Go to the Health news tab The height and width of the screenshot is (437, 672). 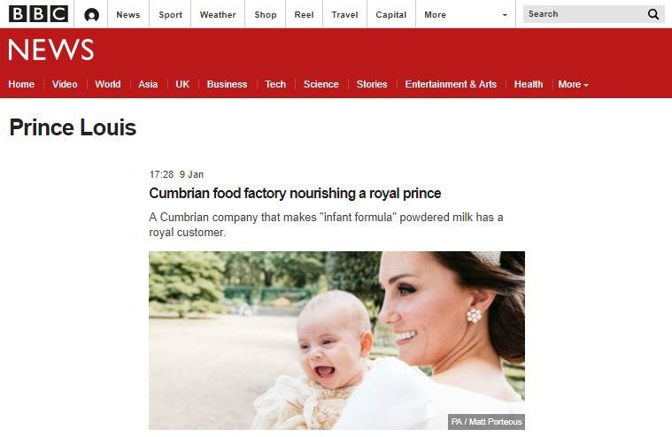click(x=528, y=84)
